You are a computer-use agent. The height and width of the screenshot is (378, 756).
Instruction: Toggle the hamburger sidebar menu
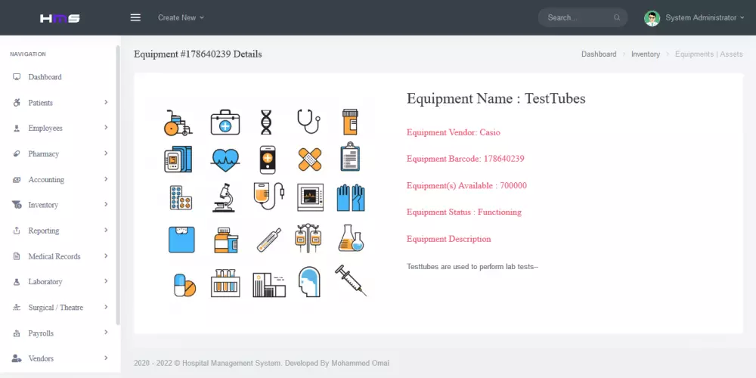coord(135,18)
